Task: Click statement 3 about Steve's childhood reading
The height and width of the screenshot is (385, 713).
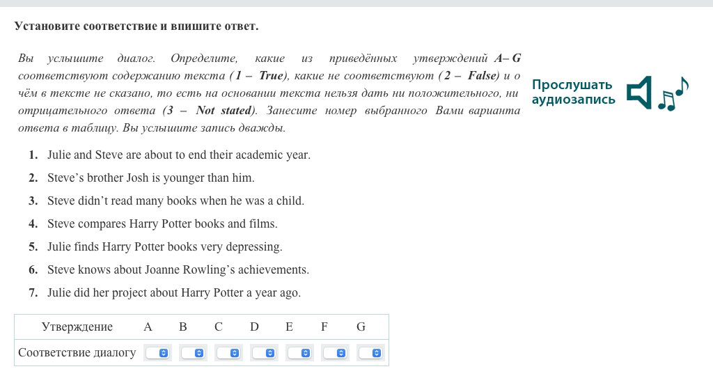Action: click(175, 201)
